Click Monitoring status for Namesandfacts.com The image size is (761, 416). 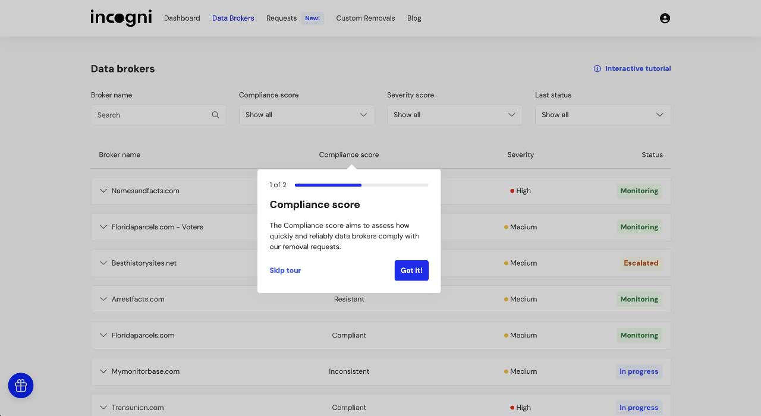click(x=639, y=191)
